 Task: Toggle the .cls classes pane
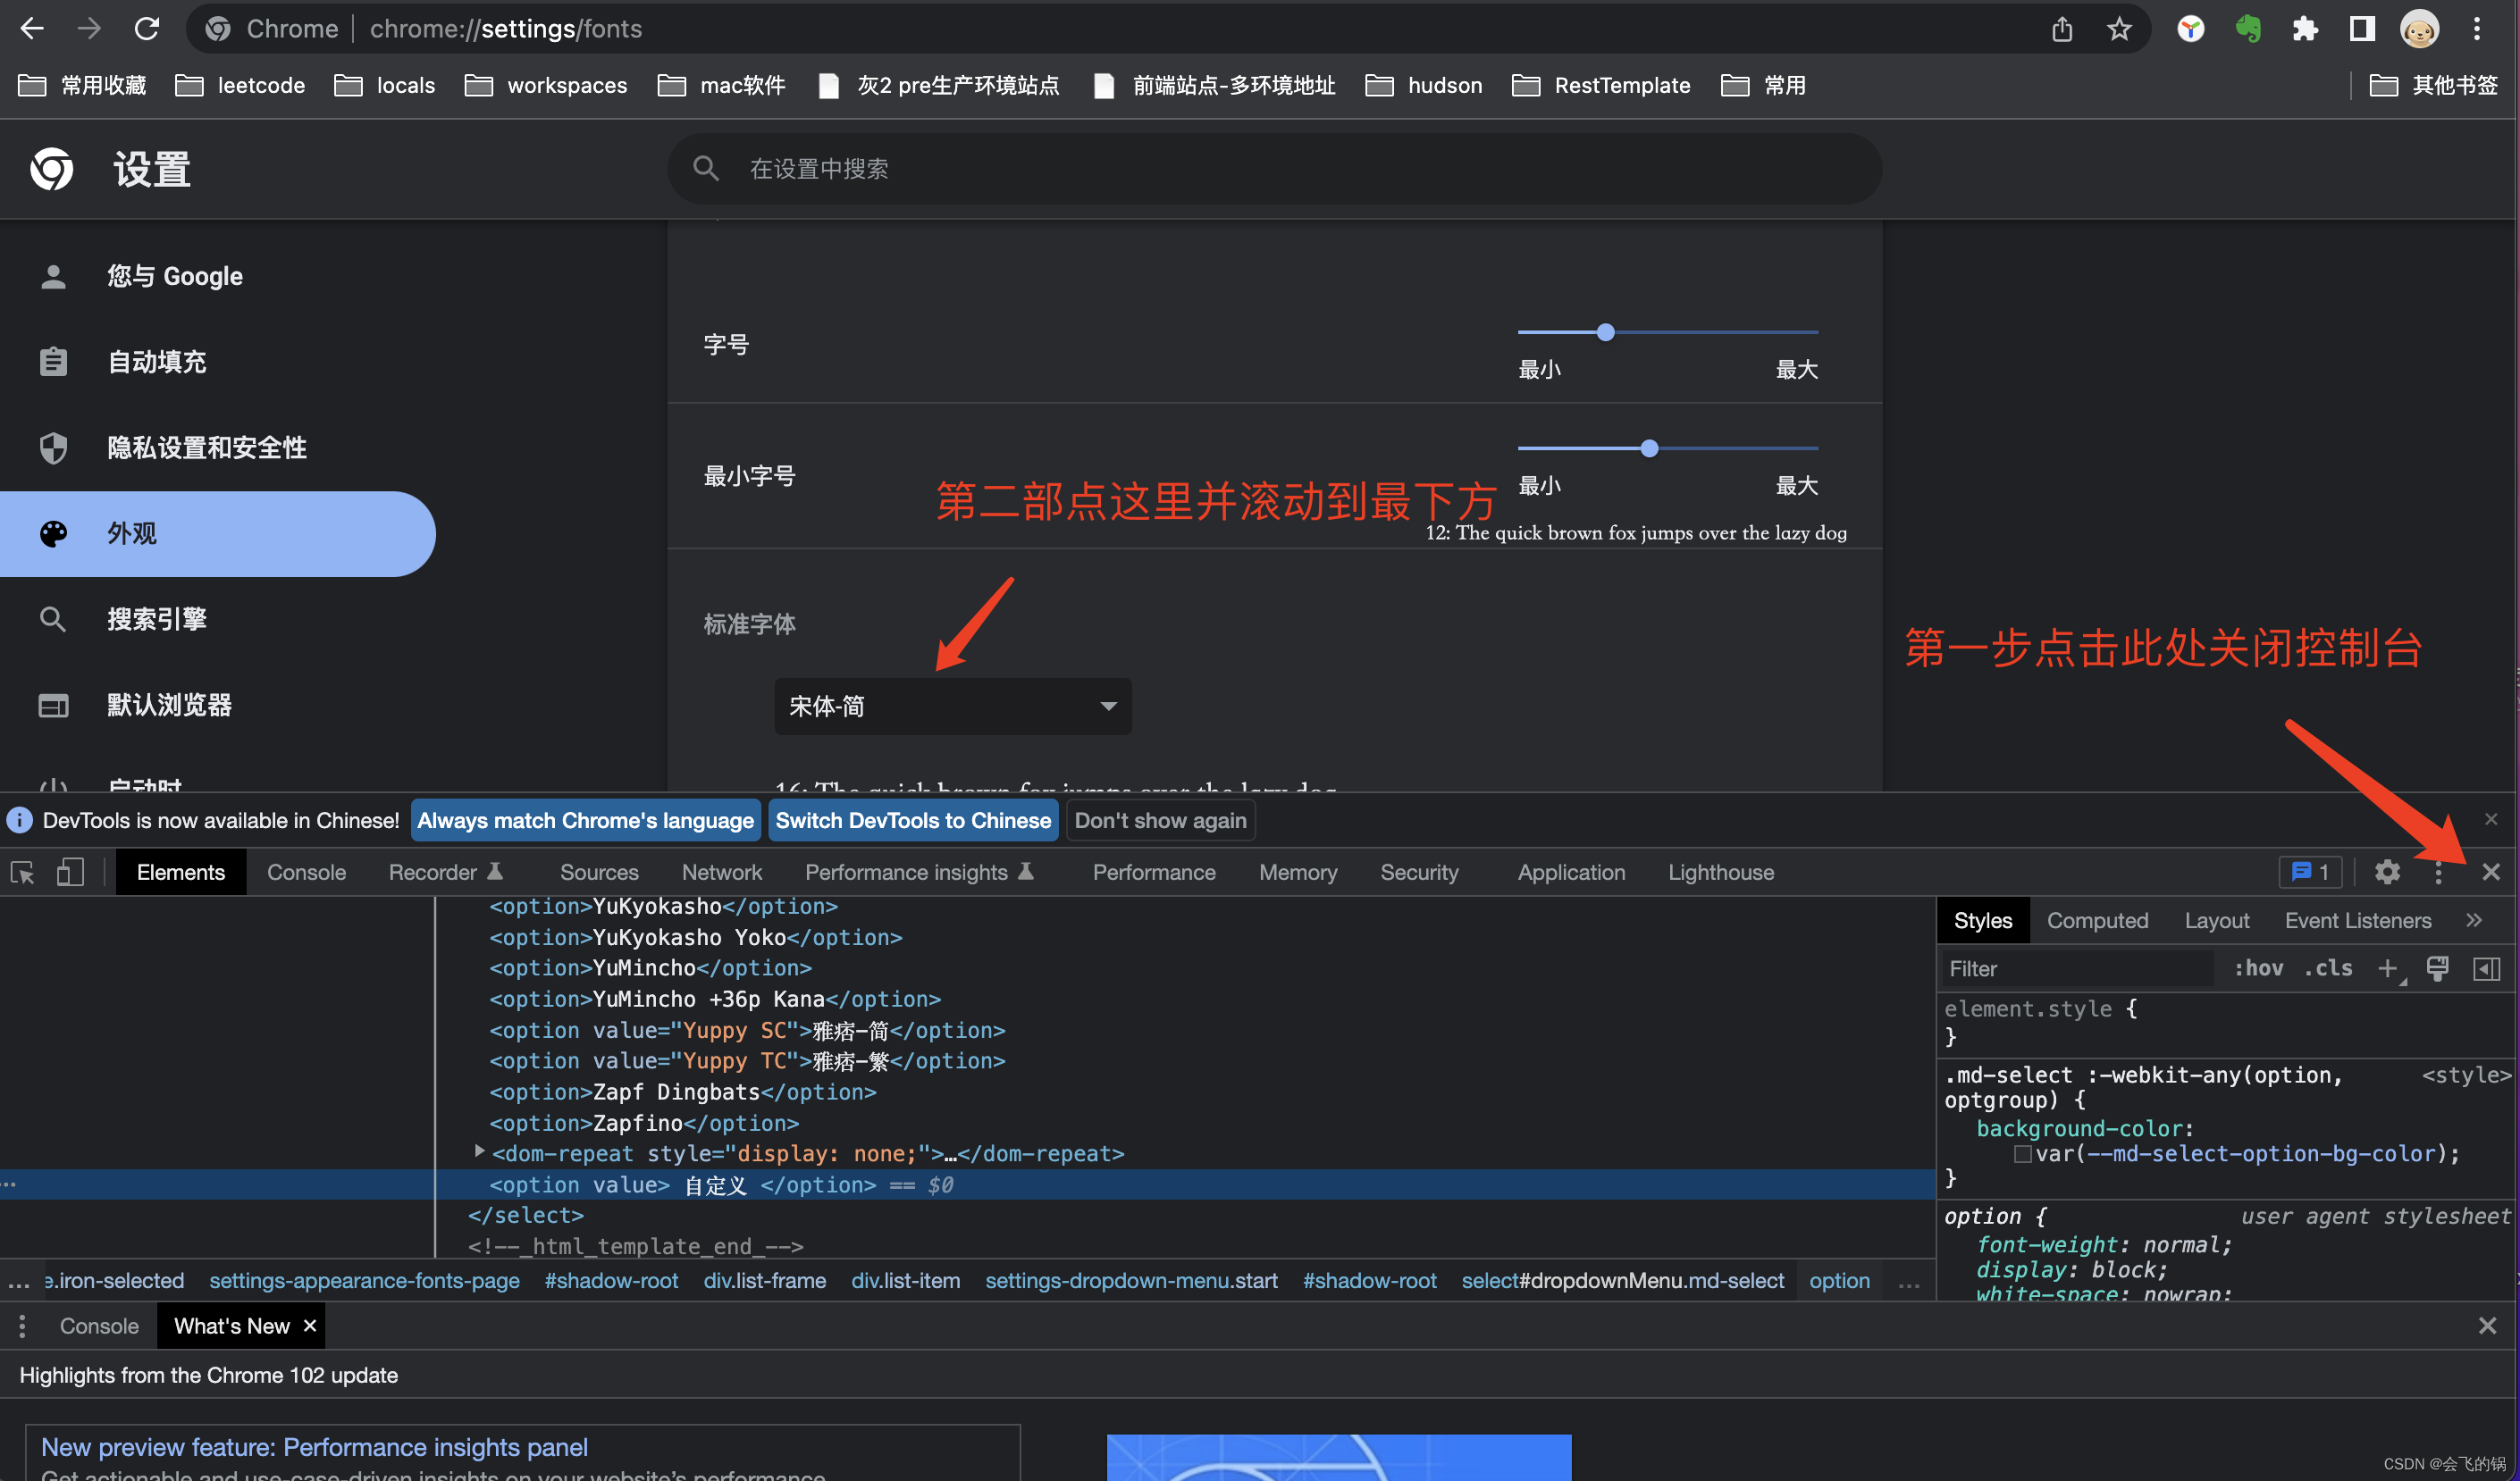click(x=2328, y=968)
